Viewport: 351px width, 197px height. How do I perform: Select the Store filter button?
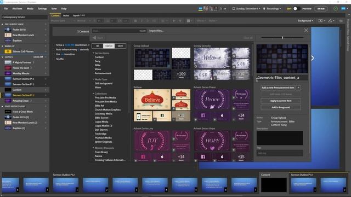coord(120,46)
